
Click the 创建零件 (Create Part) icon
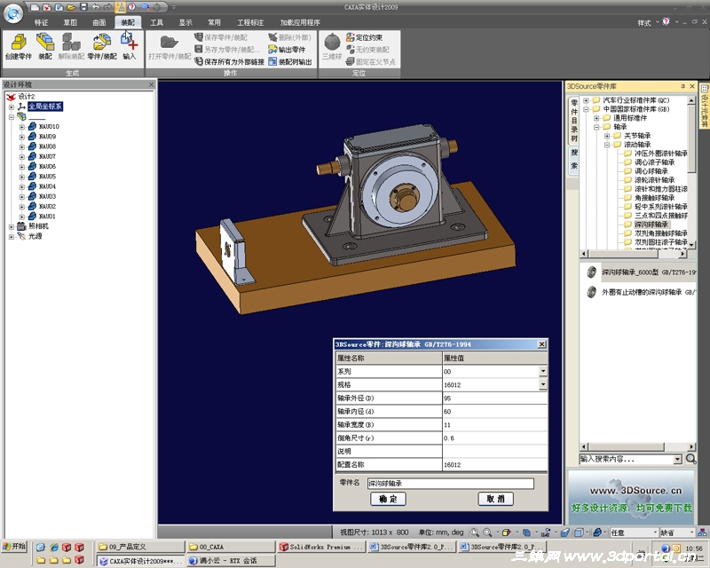(x=18, y=42)
